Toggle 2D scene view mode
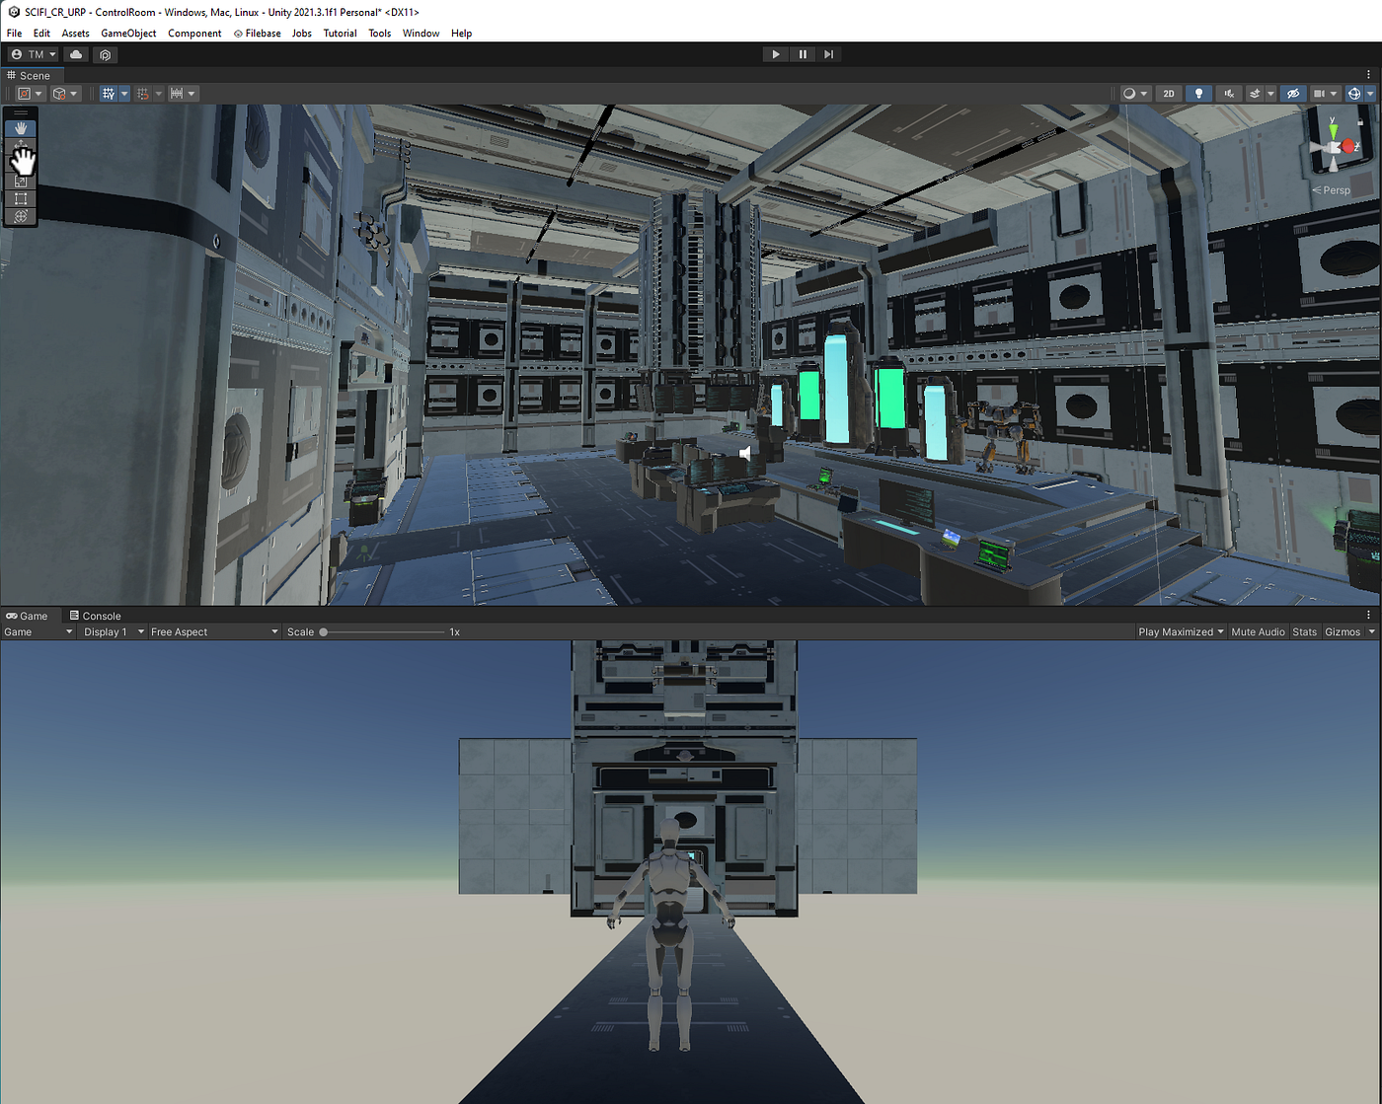This screenshot has height=1104, width=1382. [x=1169, y=94]
